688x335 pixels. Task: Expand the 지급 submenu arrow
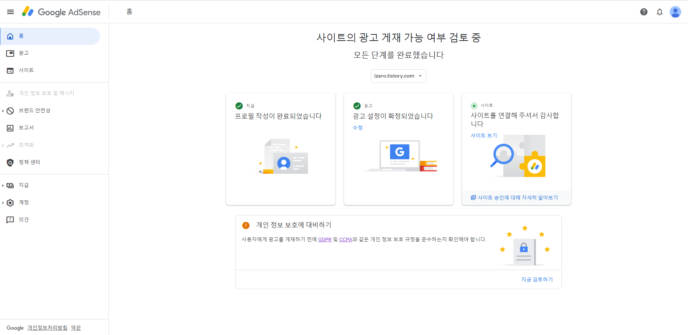pos(3,185)
